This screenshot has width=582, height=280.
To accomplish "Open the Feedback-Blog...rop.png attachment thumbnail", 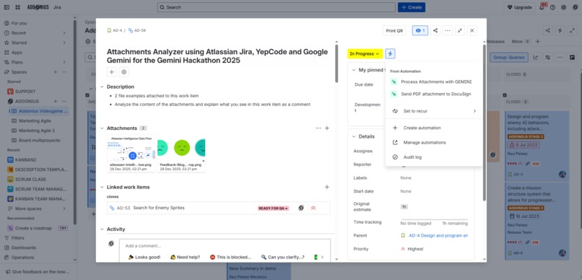I will [x=181, y=153].
